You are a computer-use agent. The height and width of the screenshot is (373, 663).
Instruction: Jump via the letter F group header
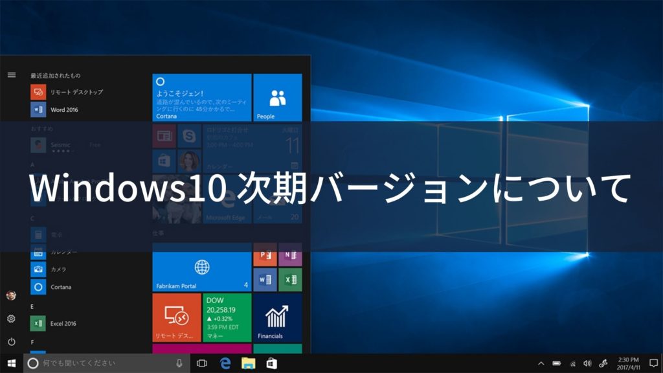click(x=32, y=342)
